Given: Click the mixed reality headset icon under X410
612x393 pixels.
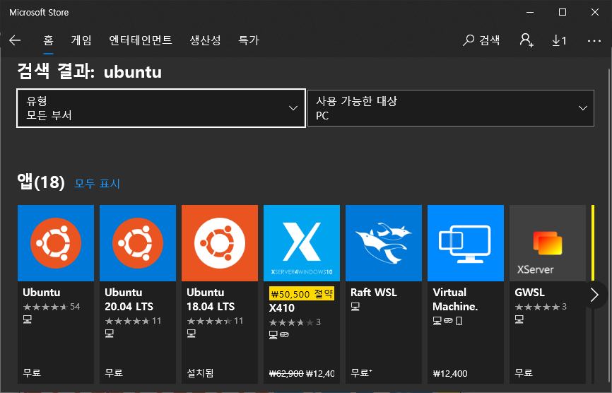Looking at the screenshot, I should pos(285,335).
